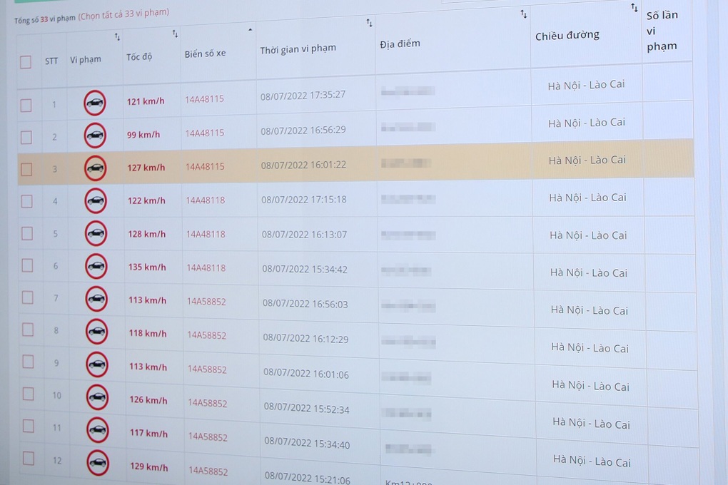Image resolution: width=728 pixels, height=485 pixels.
Task: Check the box for highlighted row 3
Action: coord(26,170)
